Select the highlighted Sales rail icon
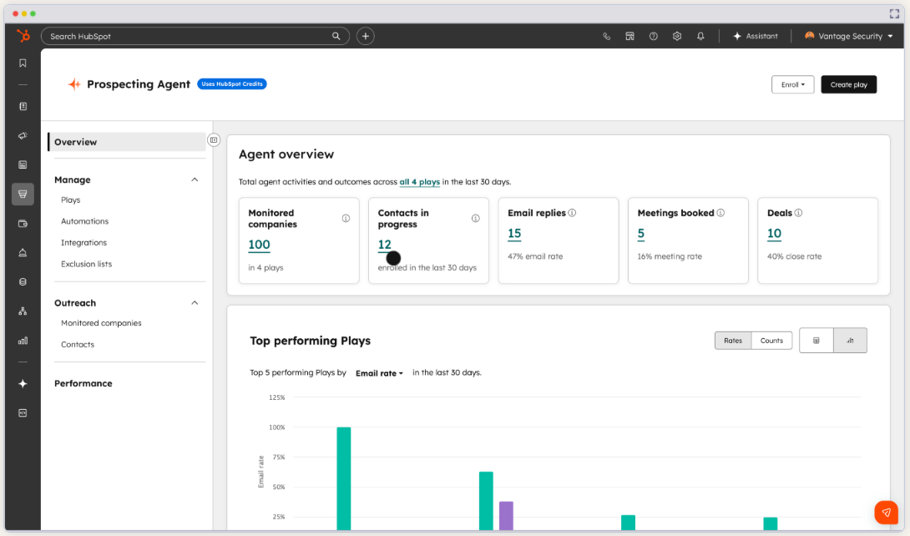Screen dimensions: 910x536 tap(23, 195)
